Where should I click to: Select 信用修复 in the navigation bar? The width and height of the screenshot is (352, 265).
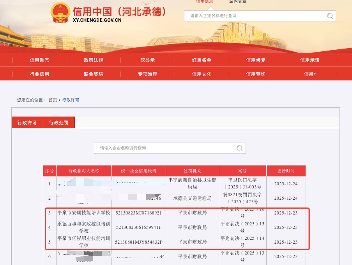coord(256,60)
